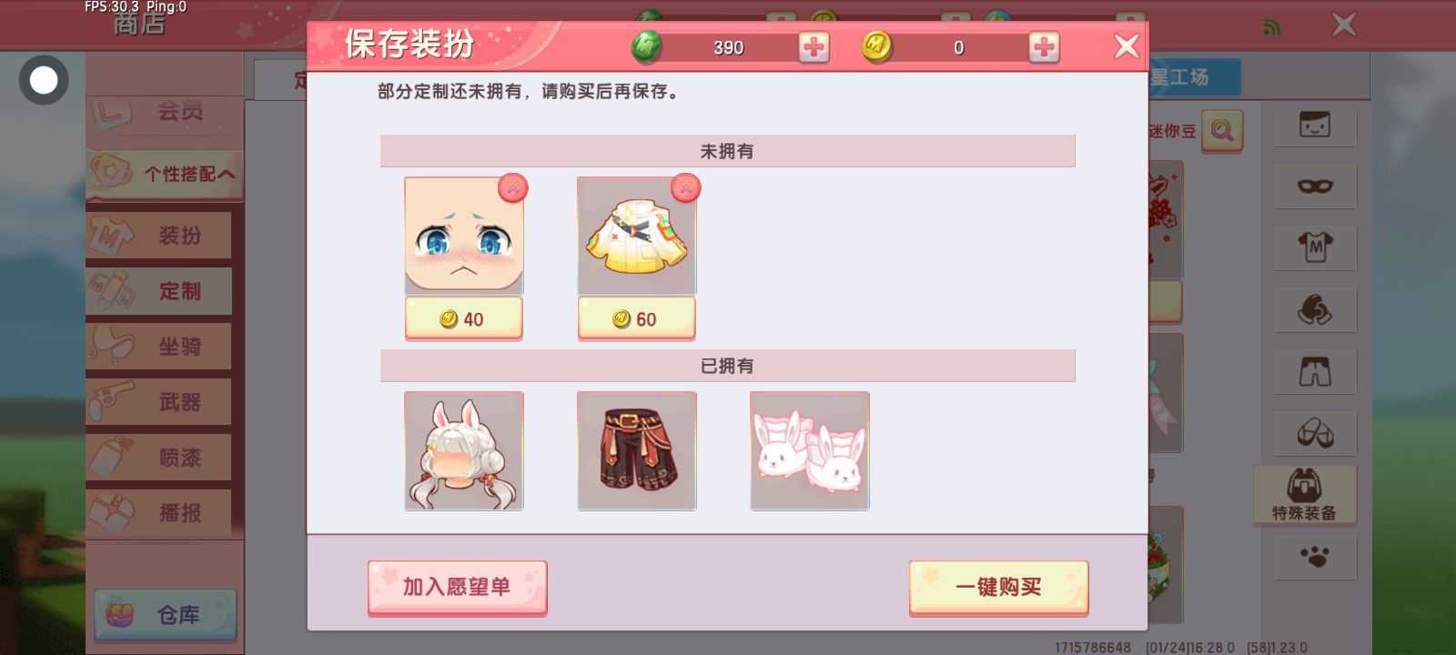
Task: Click 一键购买 button
Action: pyautogui.click(x=998, y=588)
